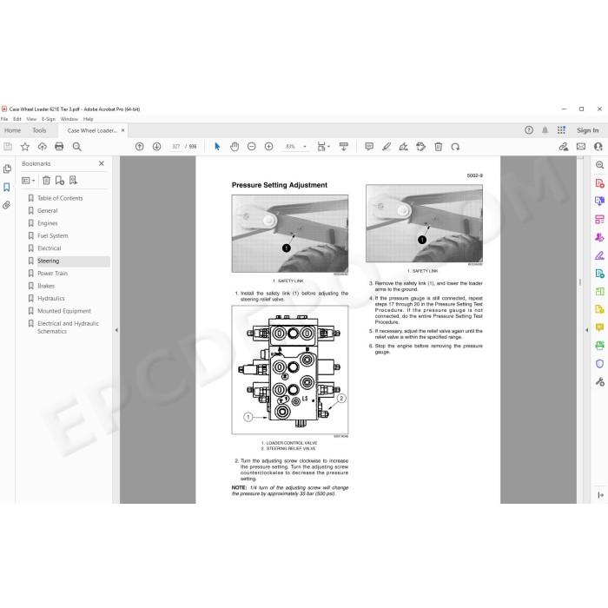The height and width of the screenshot is (608, 608).
Task: Go to next page arrow
Action: pyautogui.click(x=156, y=147)
